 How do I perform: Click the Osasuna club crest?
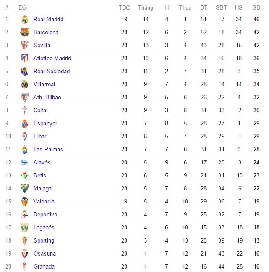pyautogui.click(x=25, y=253)
